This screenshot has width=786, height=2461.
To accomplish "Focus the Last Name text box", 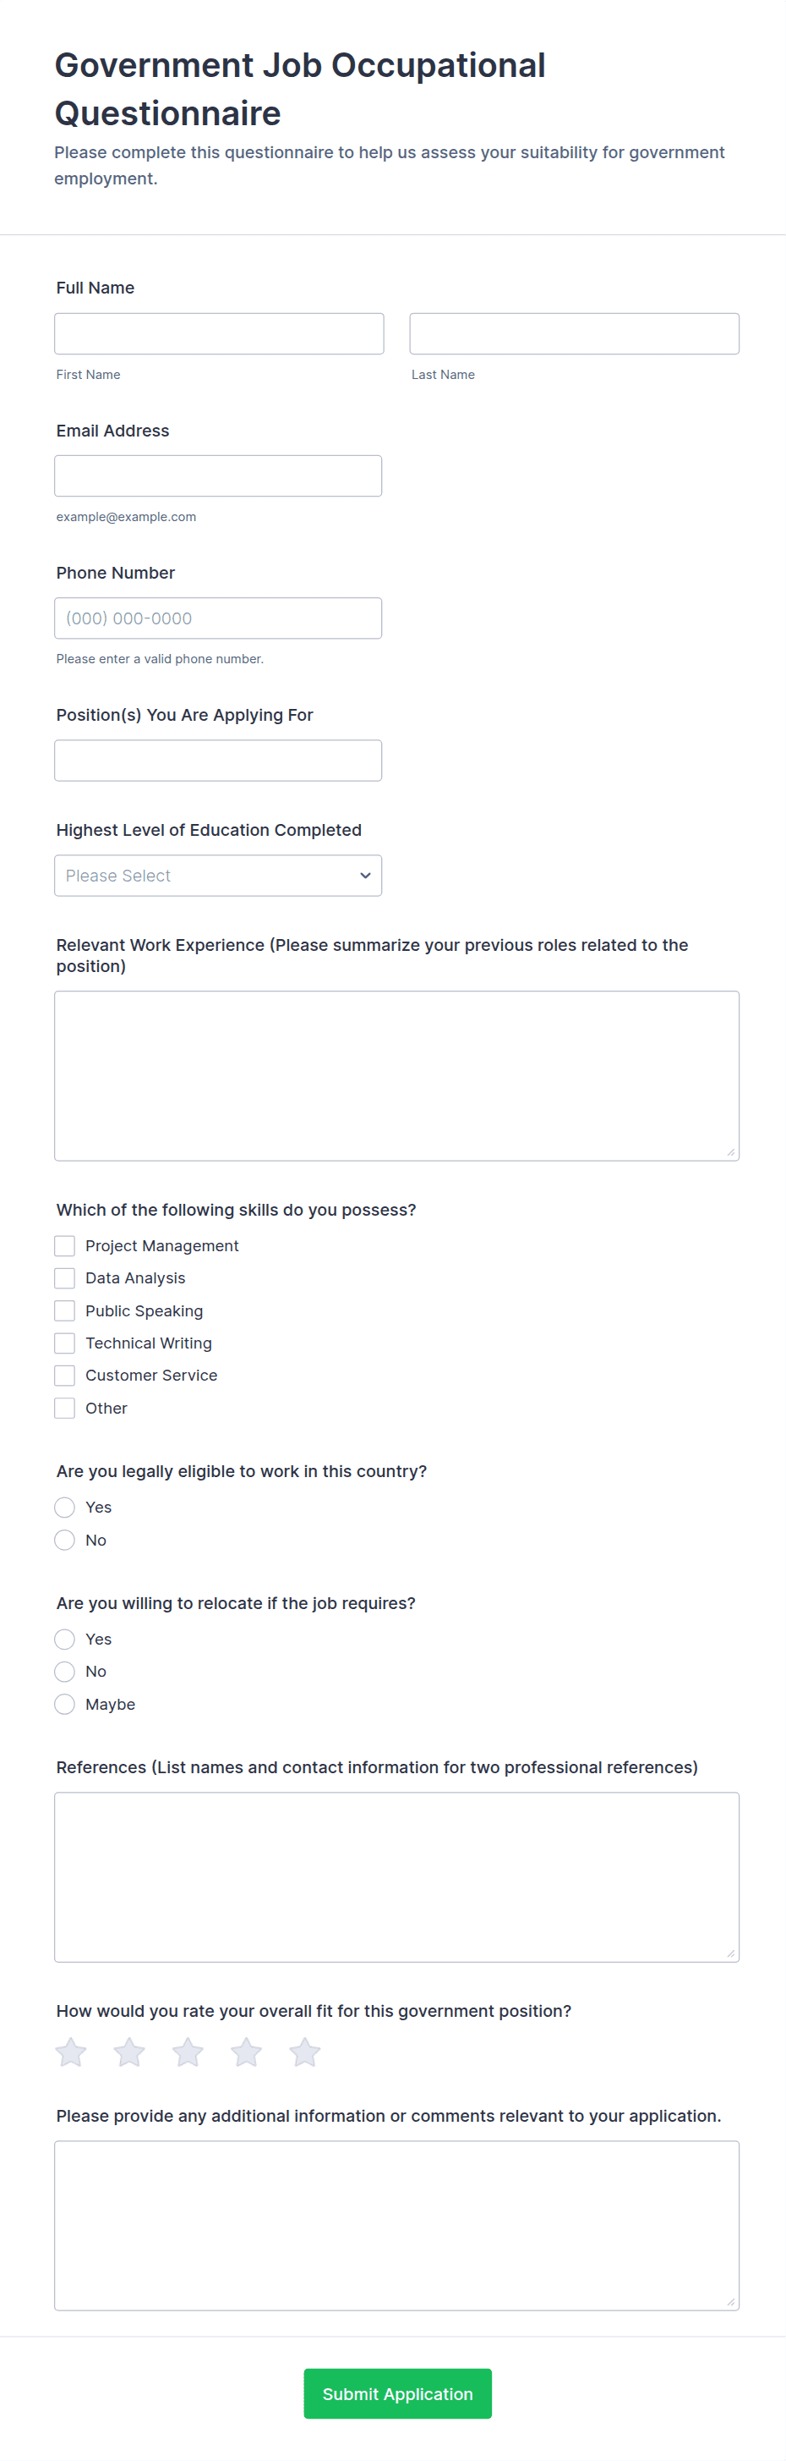I will coord(574,334).
